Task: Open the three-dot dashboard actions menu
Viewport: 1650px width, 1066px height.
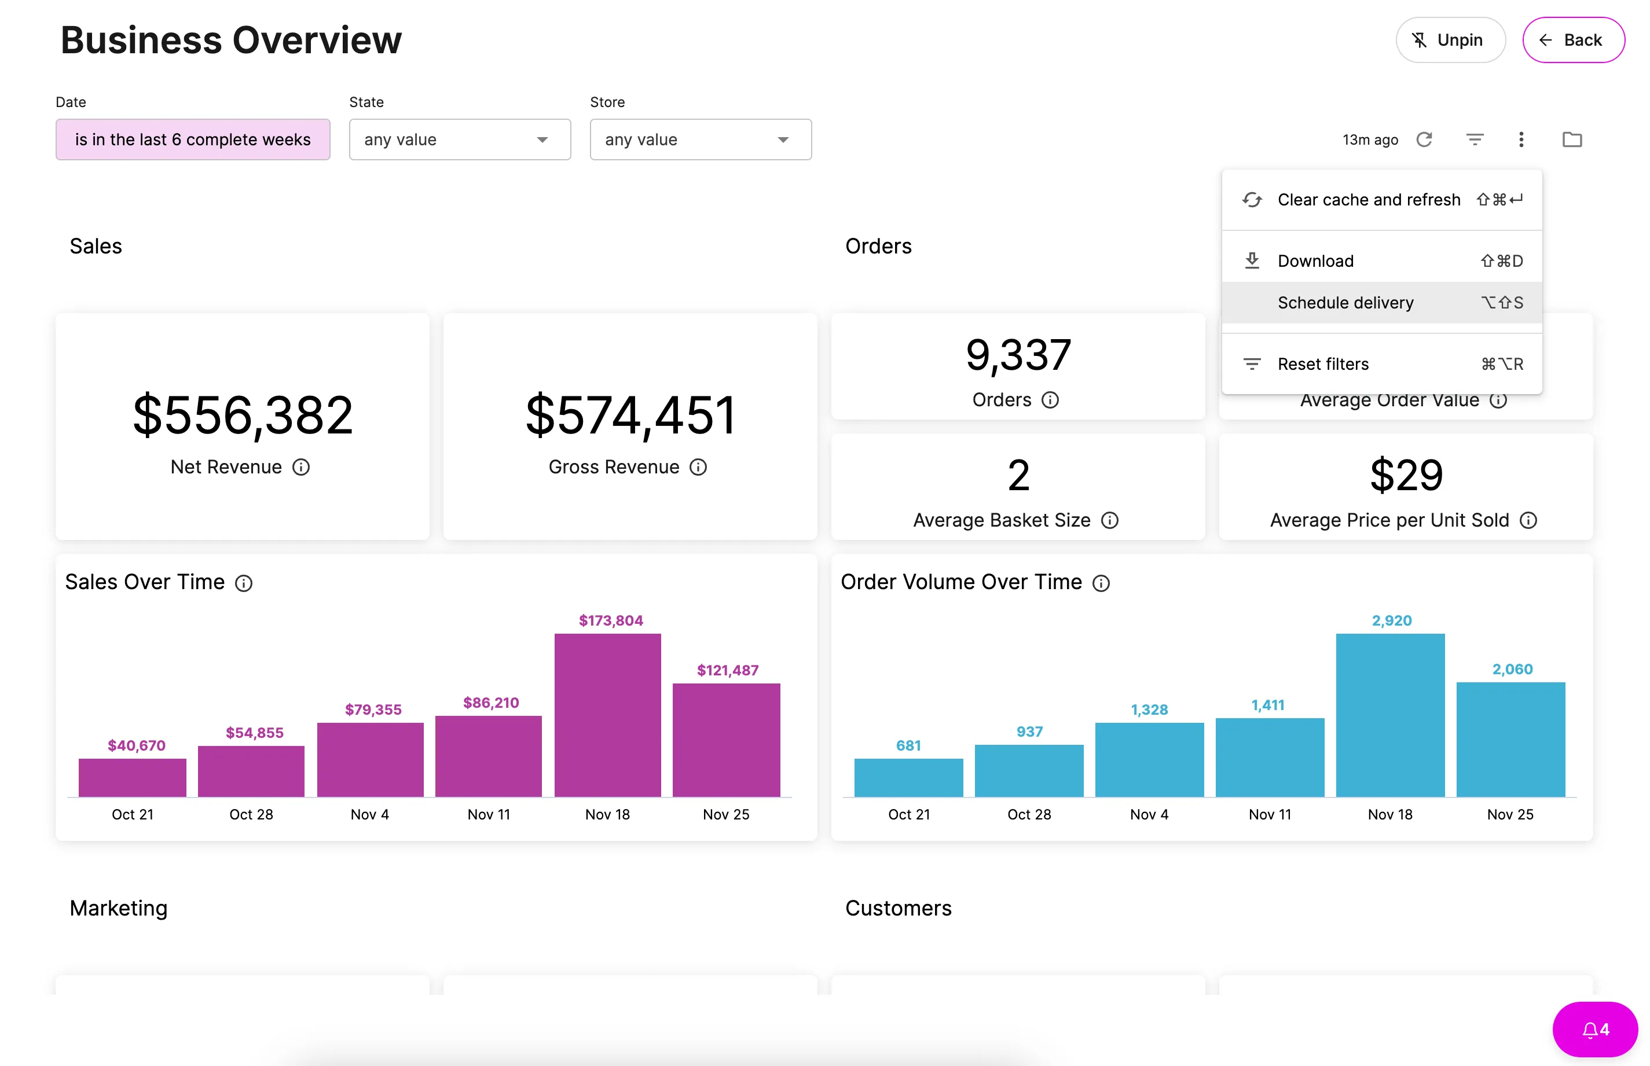Action: click(1520, 140)
